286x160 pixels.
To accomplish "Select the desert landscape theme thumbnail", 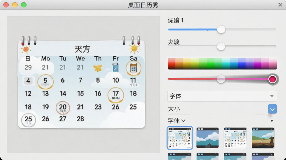I will click(x=263, y=138).
